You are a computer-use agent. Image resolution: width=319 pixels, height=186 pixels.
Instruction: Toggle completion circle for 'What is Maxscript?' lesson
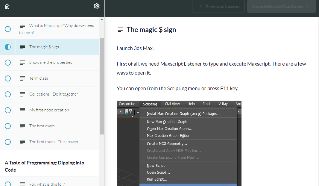tap(8, 29)
